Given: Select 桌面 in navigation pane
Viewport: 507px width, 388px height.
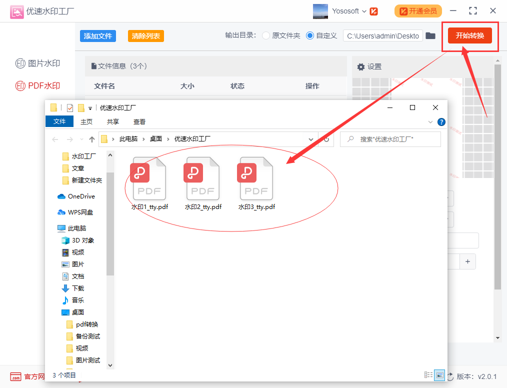Looking at the screenshot, I should pyautogui.click(x=73, y=312).
